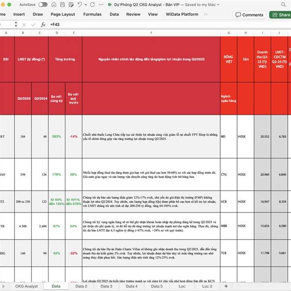Click the '200 to 250' cell
The width and height of the screenshot is (291, 291).
tap(23, 202)
